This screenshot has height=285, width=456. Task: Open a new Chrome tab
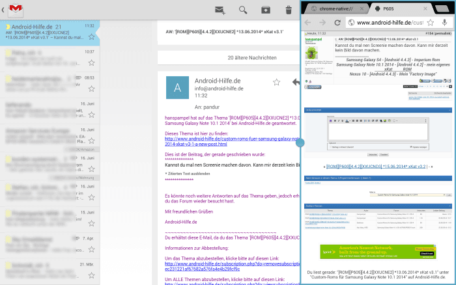tap(442, 8)
